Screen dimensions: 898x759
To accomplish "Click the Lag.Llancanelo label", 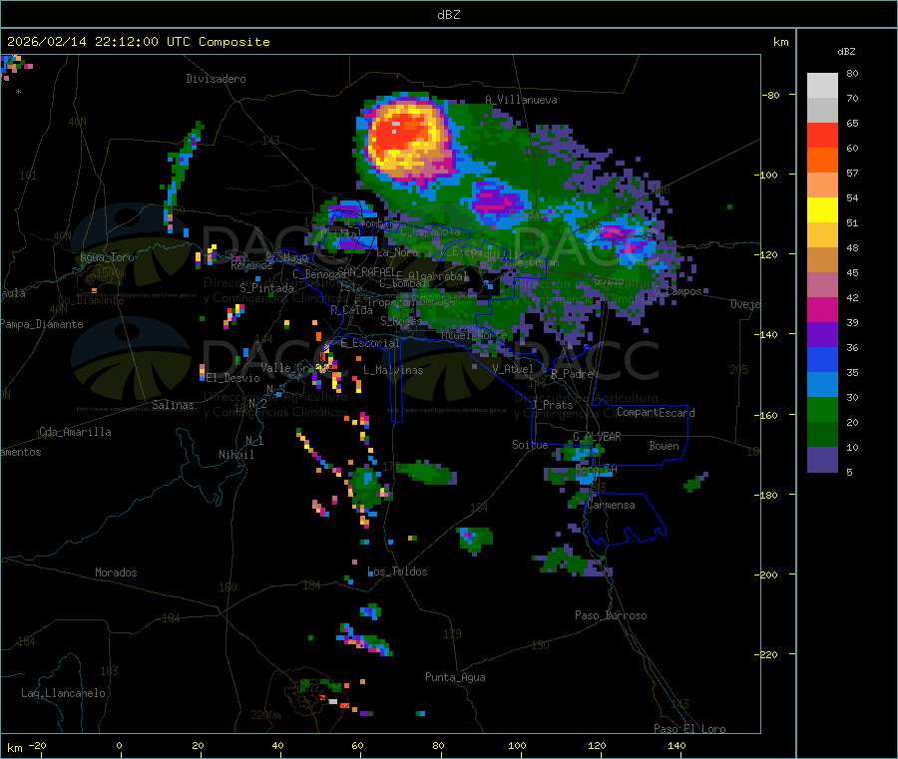I will coord(64,693).
